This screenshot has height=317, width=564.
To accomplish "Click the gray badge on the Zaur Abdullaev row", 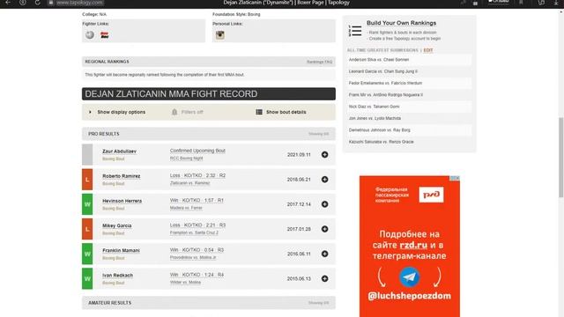I will tap(87, 155).
